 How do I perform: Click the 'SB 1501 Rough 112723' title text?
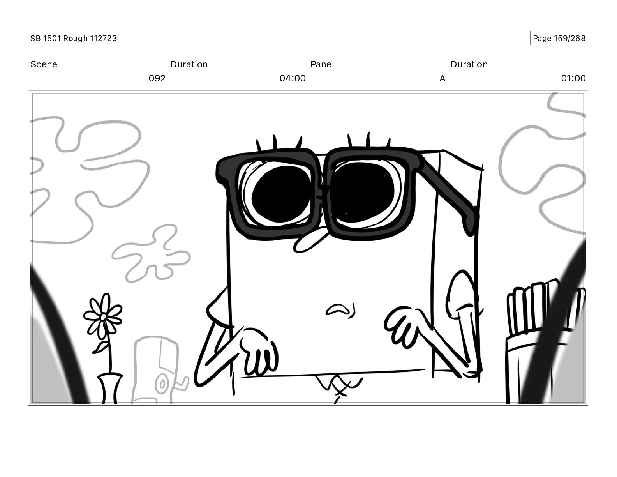click(x=74, y=38)
